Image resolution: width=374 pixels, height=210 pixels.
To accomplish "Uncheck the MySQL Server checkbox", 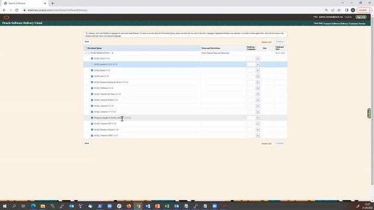I will (x=92, y=58).
